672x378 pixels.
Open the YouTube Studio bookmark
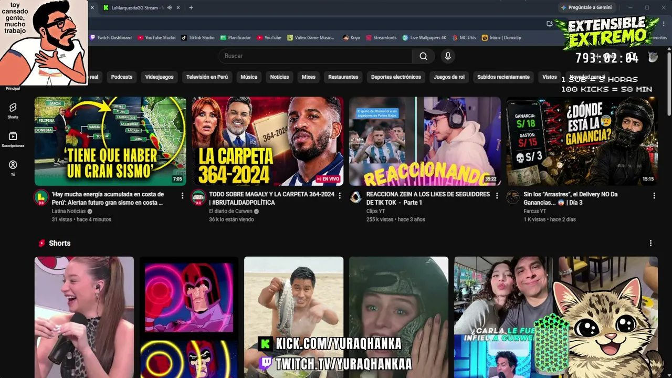(156, 38)
